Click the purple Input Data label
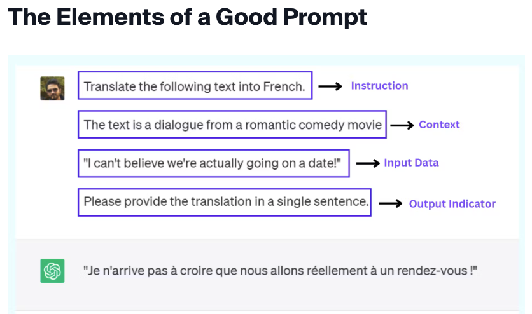Image resolution: width=532 pixels, height=314 pixels. point(411,163)
